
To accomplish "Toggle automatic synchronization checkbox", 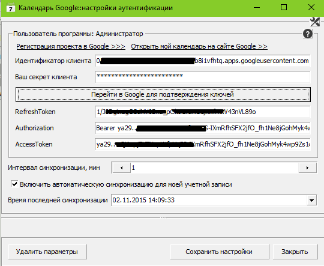I will point(14,184).
